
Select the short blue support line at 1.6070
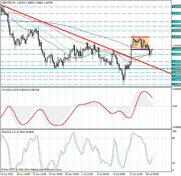[140, 49]
